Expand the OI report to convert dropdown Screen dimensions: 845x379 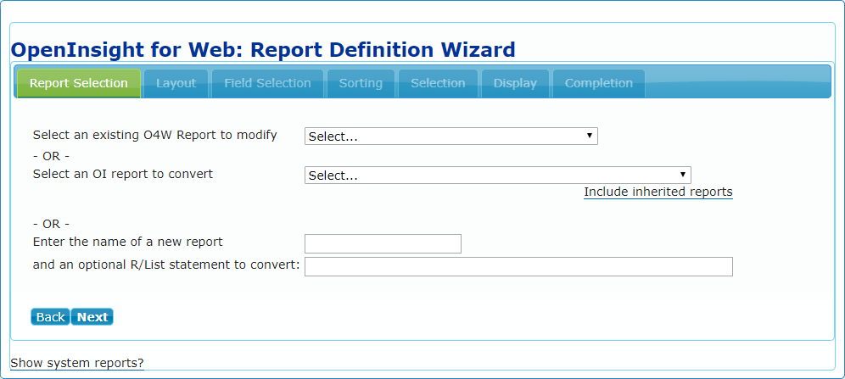click(497, 175)
